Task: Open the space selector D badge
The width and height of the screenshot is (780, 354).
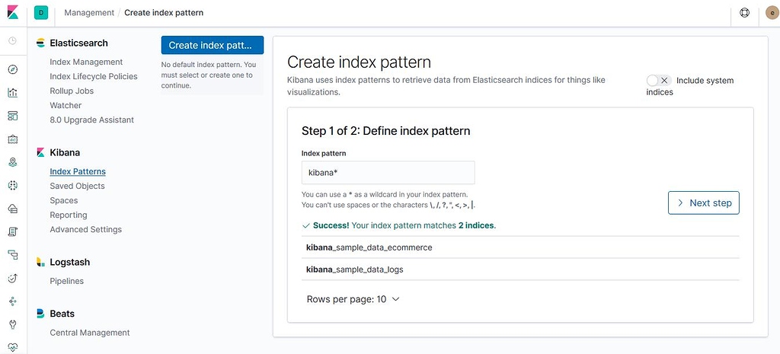Action: (x=41, y=13)
